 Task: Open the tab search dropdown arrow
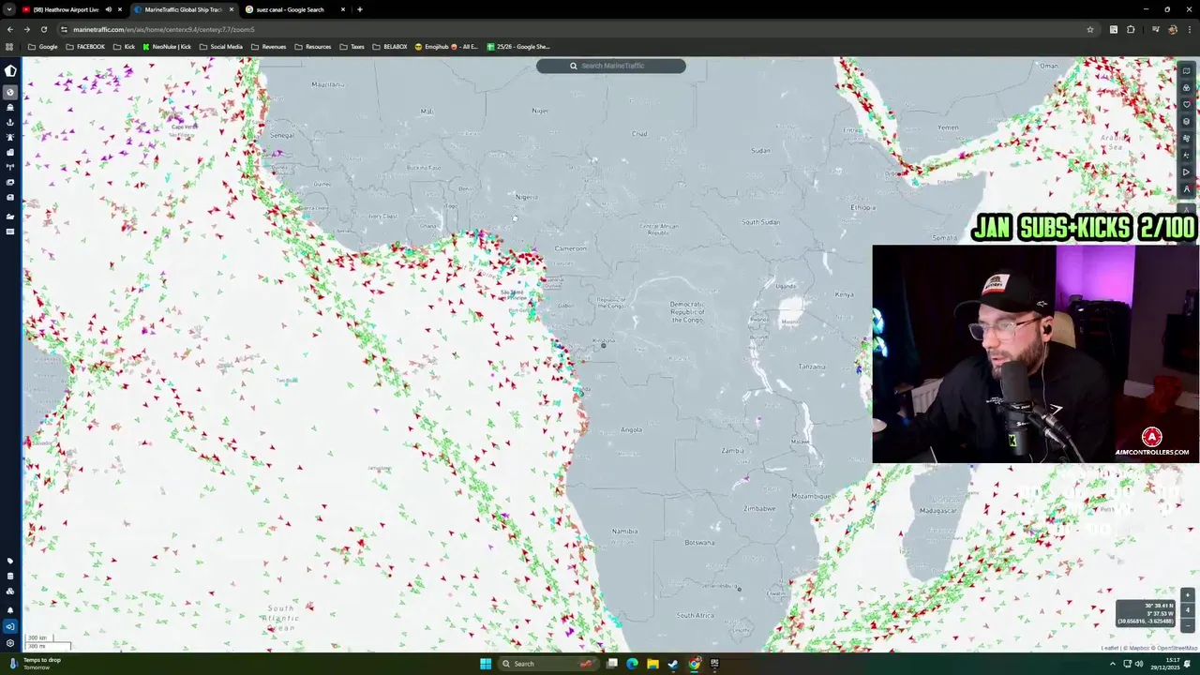point(8,9)
